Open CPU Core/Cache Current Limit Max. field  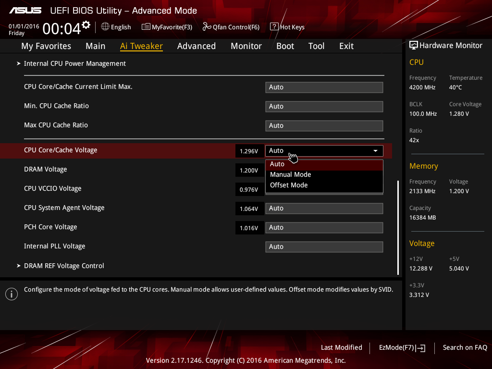(x=324, y=87)
